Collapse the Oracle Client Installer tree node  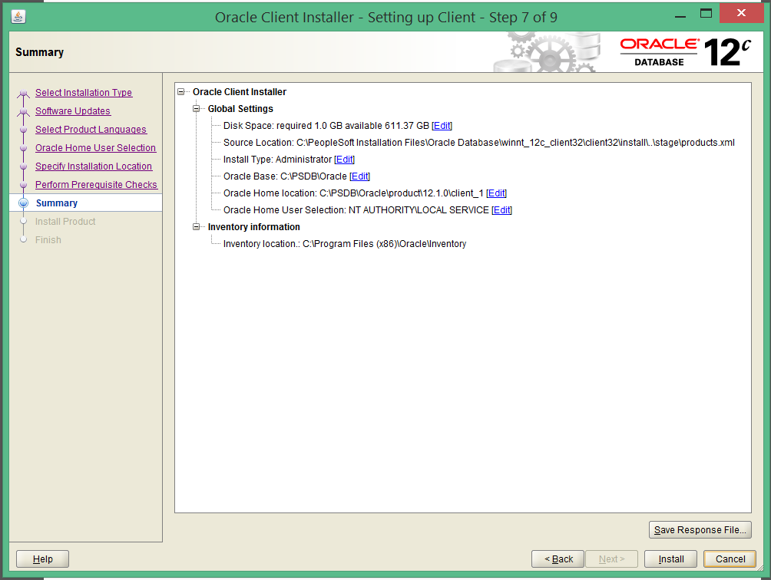(181, 92)
